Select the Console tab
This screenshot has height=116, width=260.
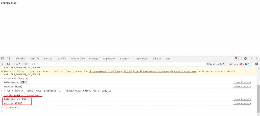point(35,58)
